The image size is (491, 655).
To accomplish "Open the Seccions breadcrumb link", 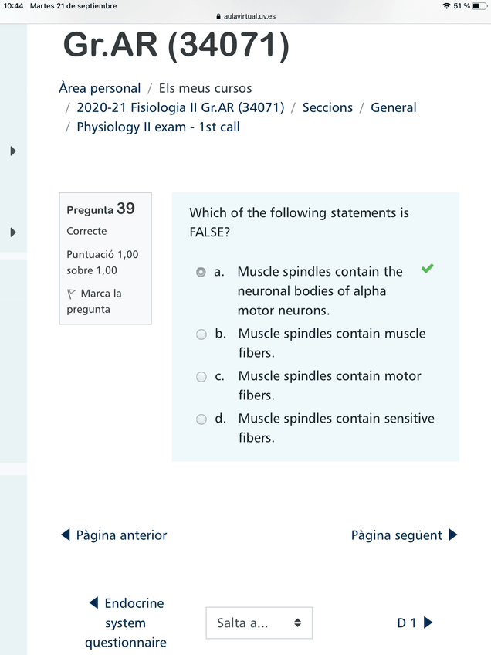I will coord(327,107).
